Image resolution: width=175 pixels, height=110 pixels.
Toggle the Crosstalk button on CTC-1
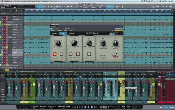click(89, 54)
